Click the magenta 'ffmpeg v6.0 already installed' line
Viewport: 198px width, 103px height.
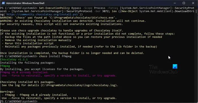pos(24,72)
